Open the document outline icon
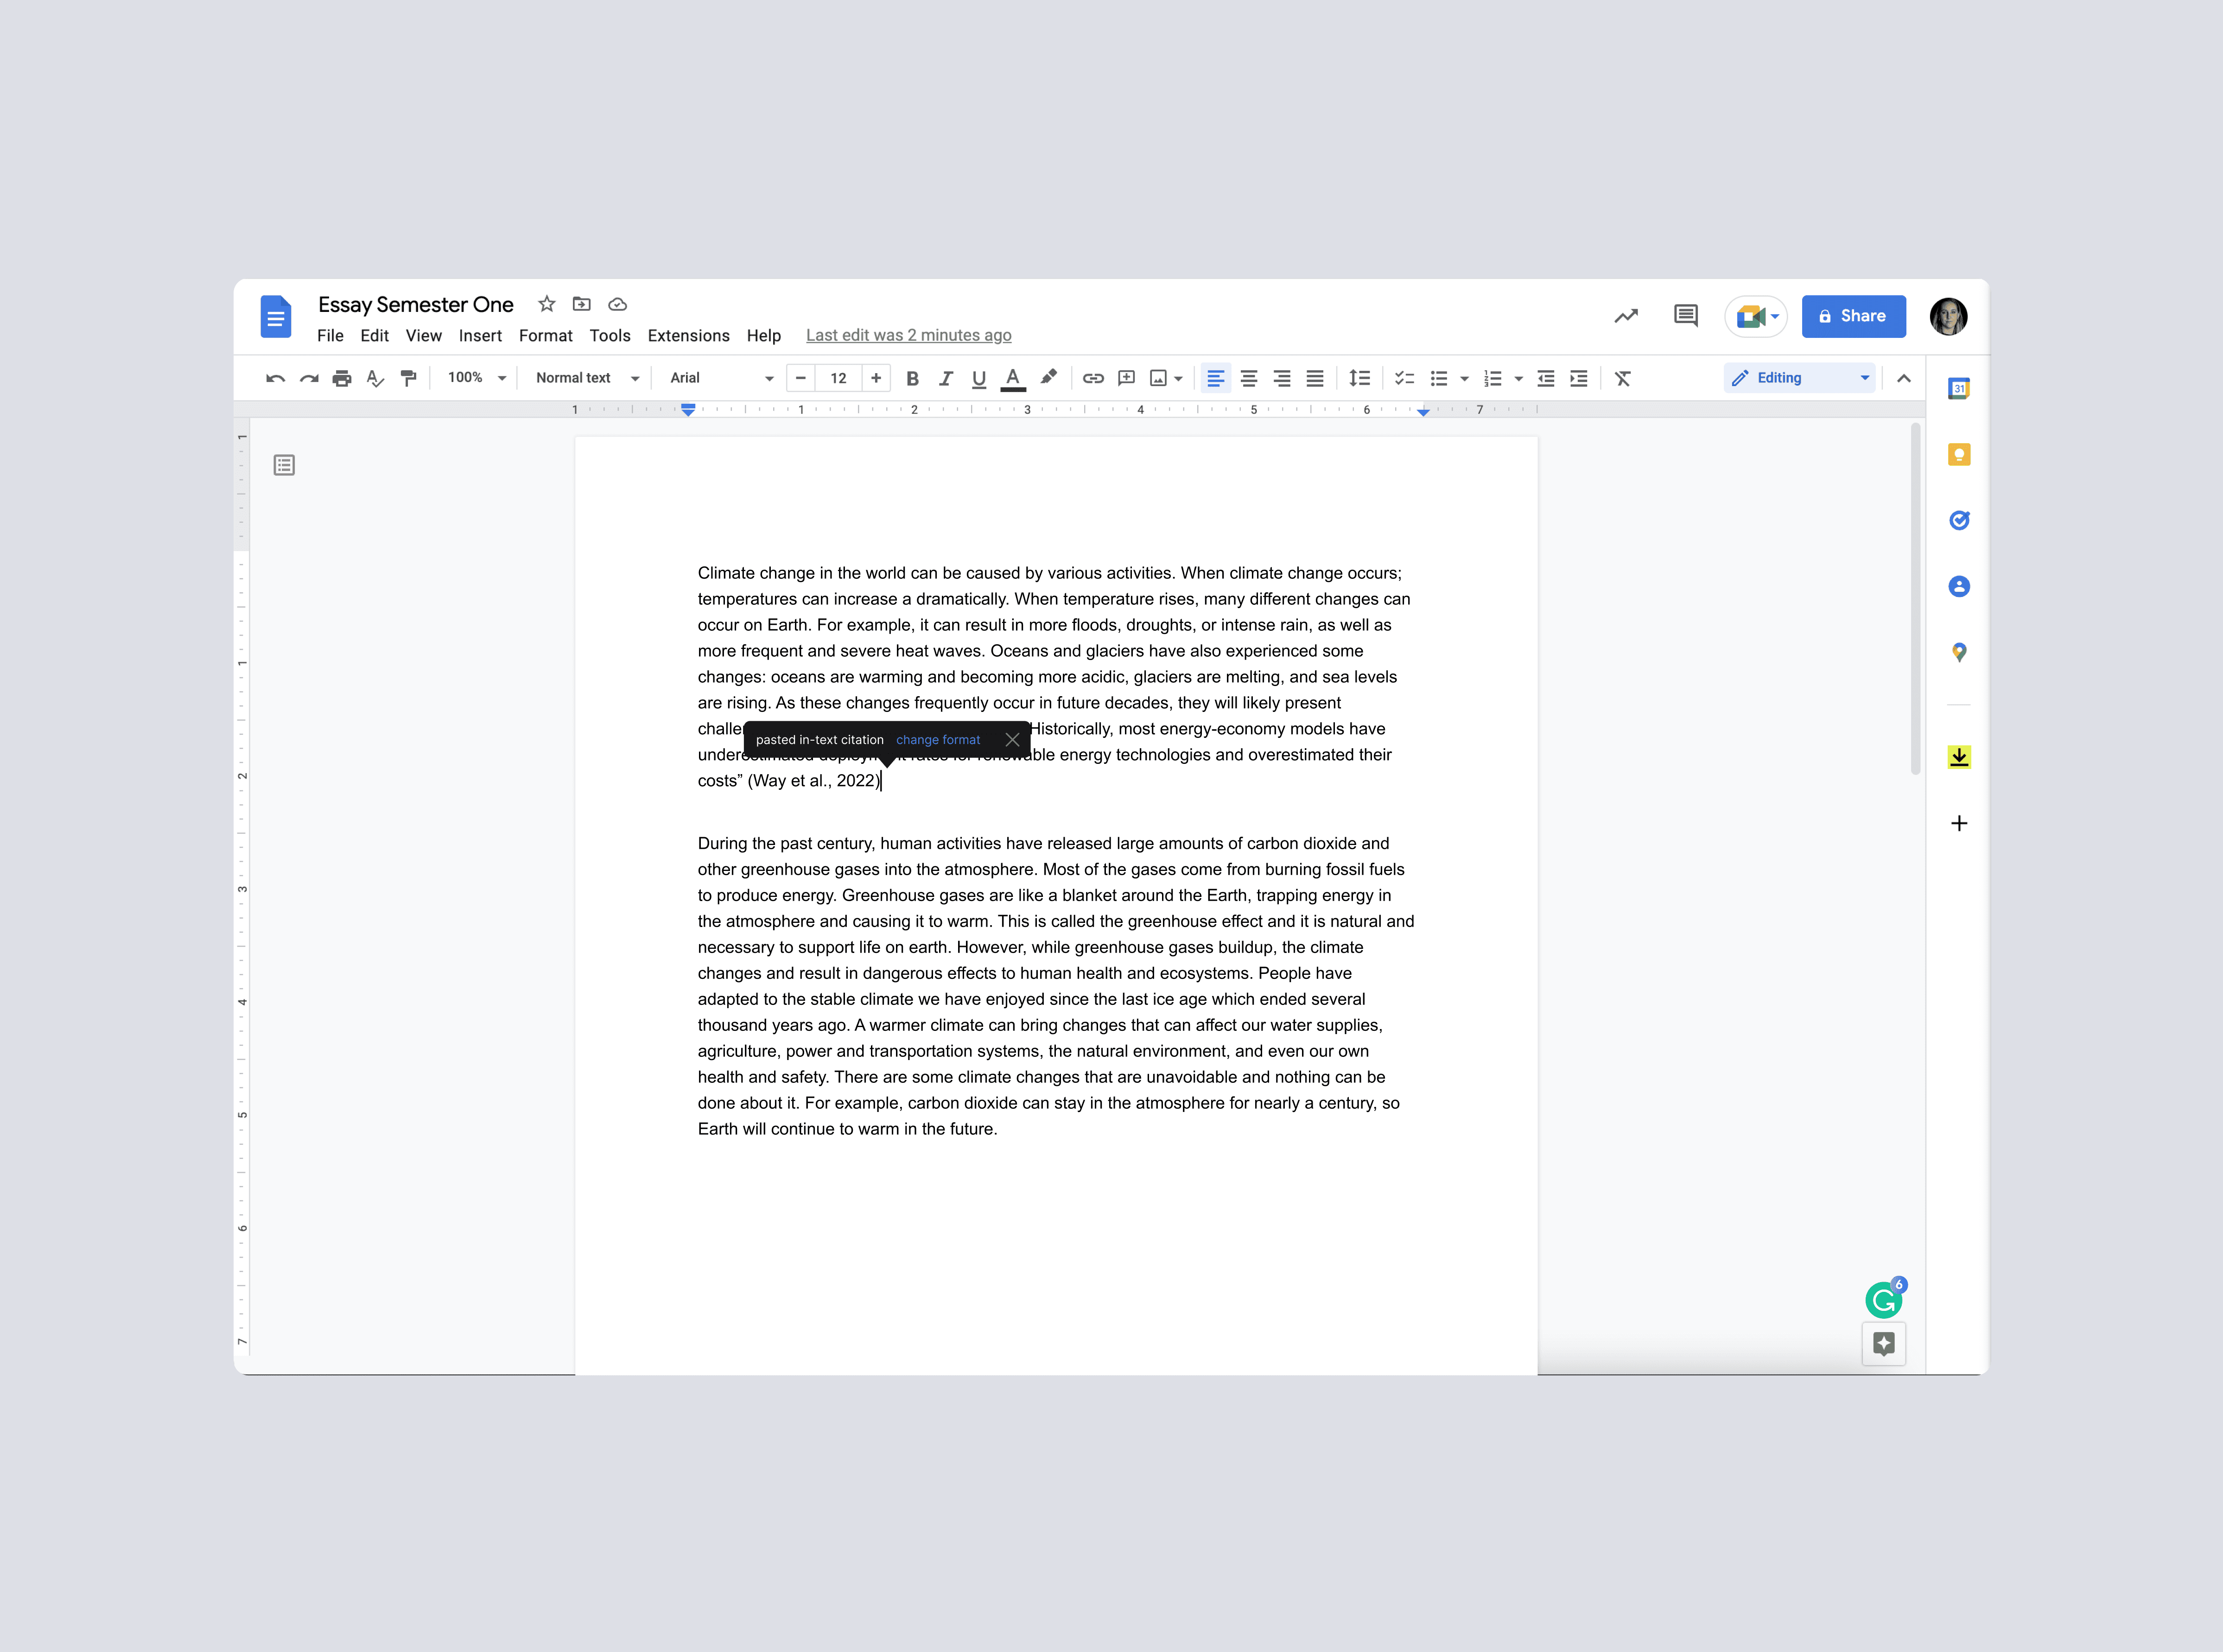The width and height of the screenshot is (2223, 1652). tap(284, 465)
